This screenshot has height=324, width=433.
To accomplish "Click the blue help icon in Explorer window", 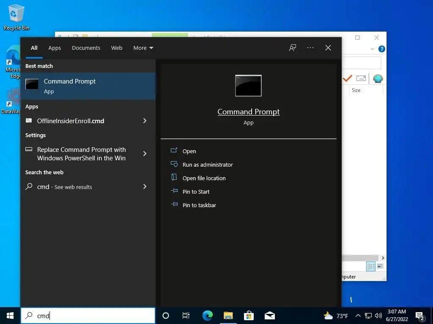I will [x=382, y=49].
